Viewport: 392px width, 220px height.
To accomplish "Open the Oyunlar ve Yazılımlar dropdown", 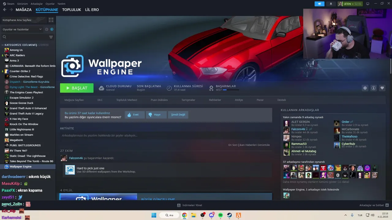I will coord(21,29).
